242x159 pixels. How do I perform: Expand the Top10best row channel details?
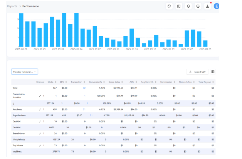pyautogui.click(x=40, y=146)
